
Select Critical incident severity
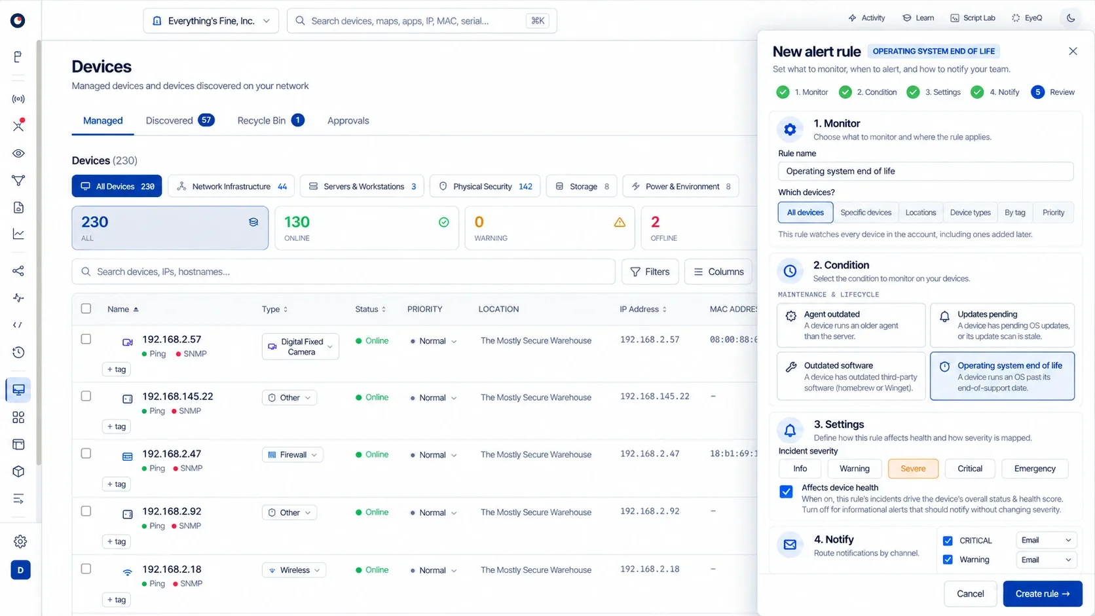point(970,469)
